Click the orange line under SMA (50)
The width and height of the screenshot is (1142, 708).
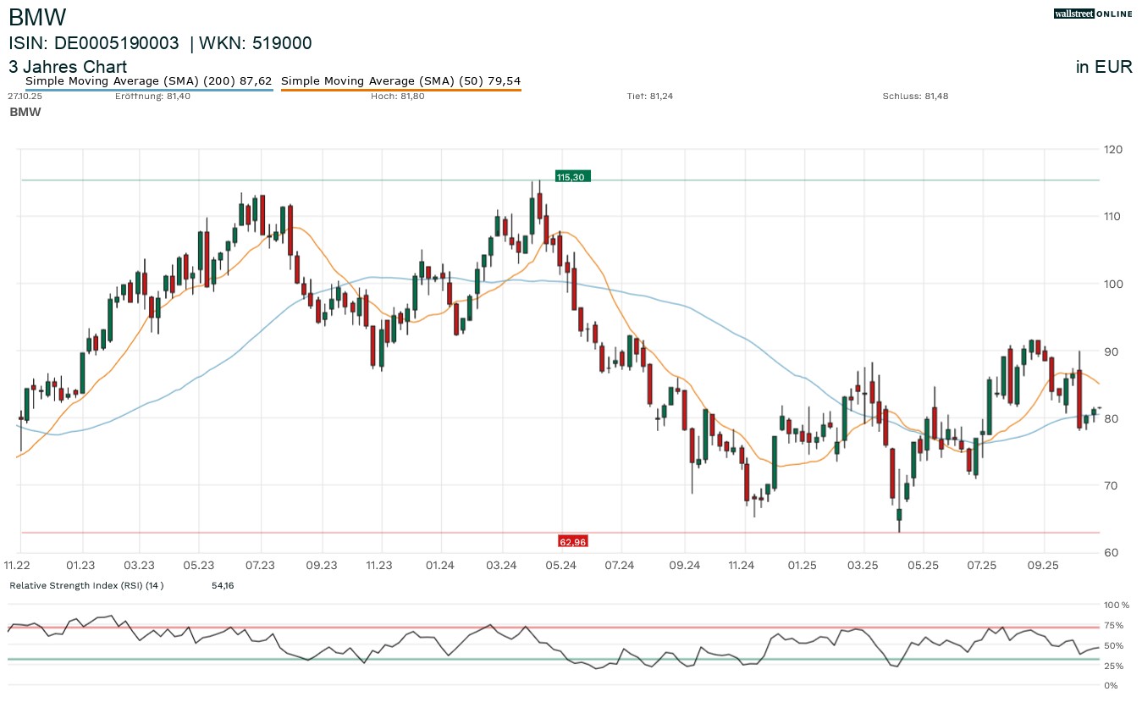[400, 90]
